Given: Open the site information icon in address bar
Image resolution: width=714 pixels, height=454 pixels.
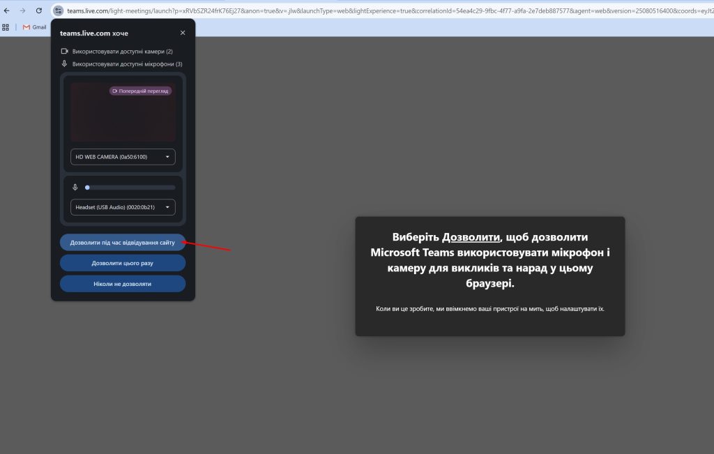Looking at the screenshot, I should pyautogui.click(x=58, y=11).
